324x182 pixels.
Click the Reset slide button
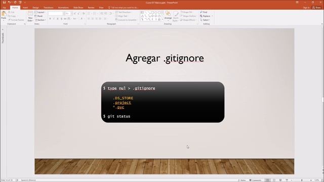click(x=39, y=16)
